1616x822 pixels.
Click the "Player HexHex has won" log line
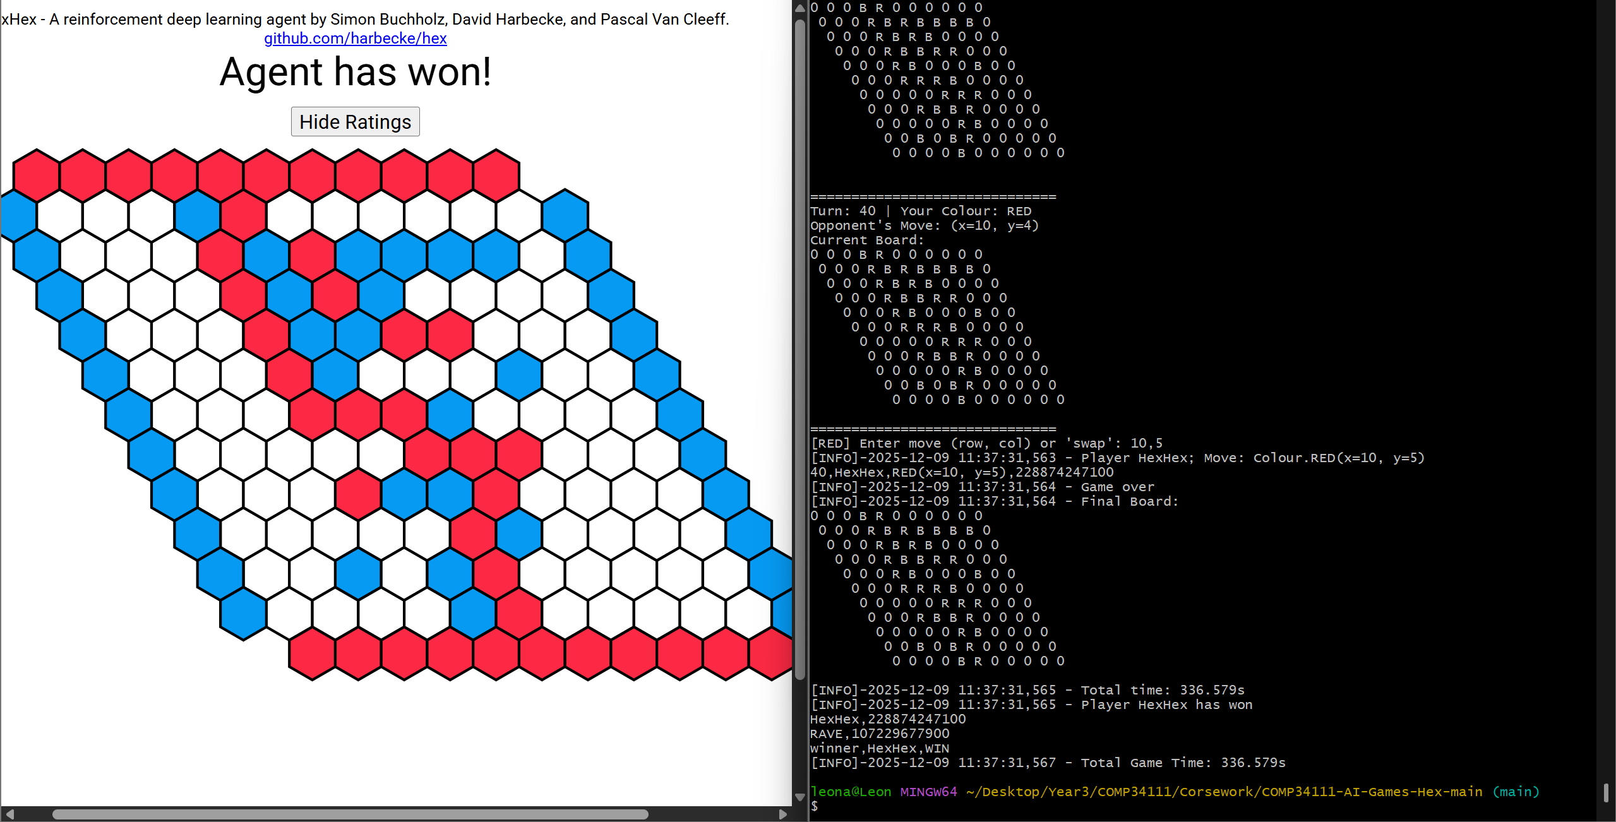(1031, 705)
